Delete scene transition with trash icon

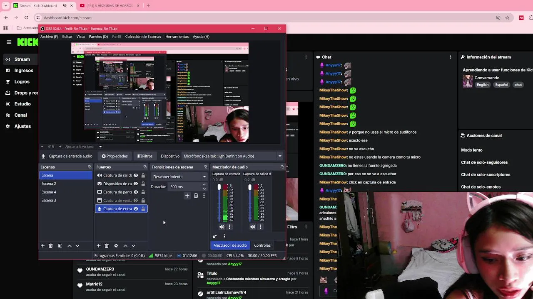tap(196, 196)
